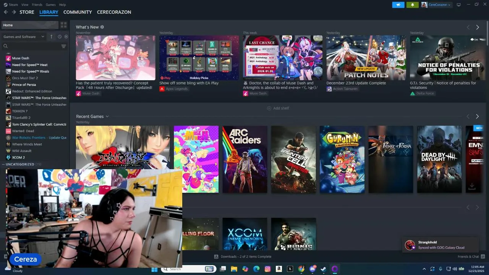This screenshot has width=489, height=275.
Task: Click Add shelf
Action: [x=278, y=108]
